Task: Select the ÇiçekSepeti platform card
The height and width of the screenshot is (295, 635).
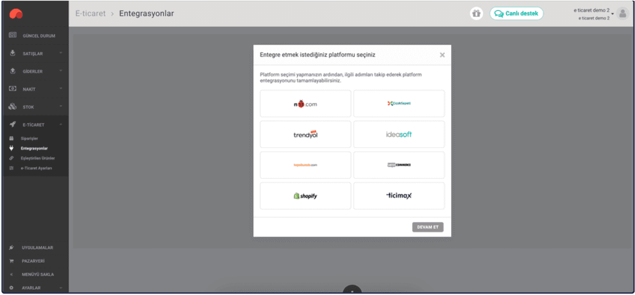Action: click(399, 104)
